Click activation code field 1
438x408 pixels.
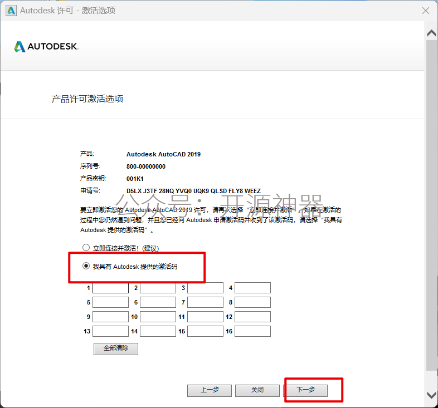(111, 288)
